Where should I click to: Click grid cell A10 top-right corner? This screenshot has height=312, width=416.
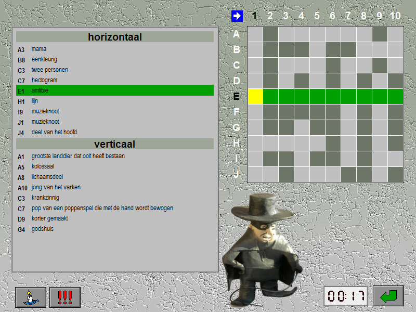tap(396, 34)
